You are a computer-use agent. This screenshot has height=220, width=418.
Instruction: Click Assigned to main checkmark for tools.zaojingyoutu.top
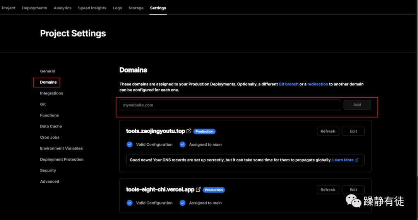183,144
